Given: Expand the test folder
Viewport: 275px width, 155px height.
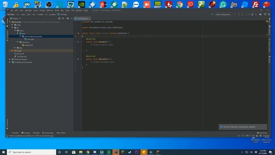Looking at the screenshot, I should (15, 48).
